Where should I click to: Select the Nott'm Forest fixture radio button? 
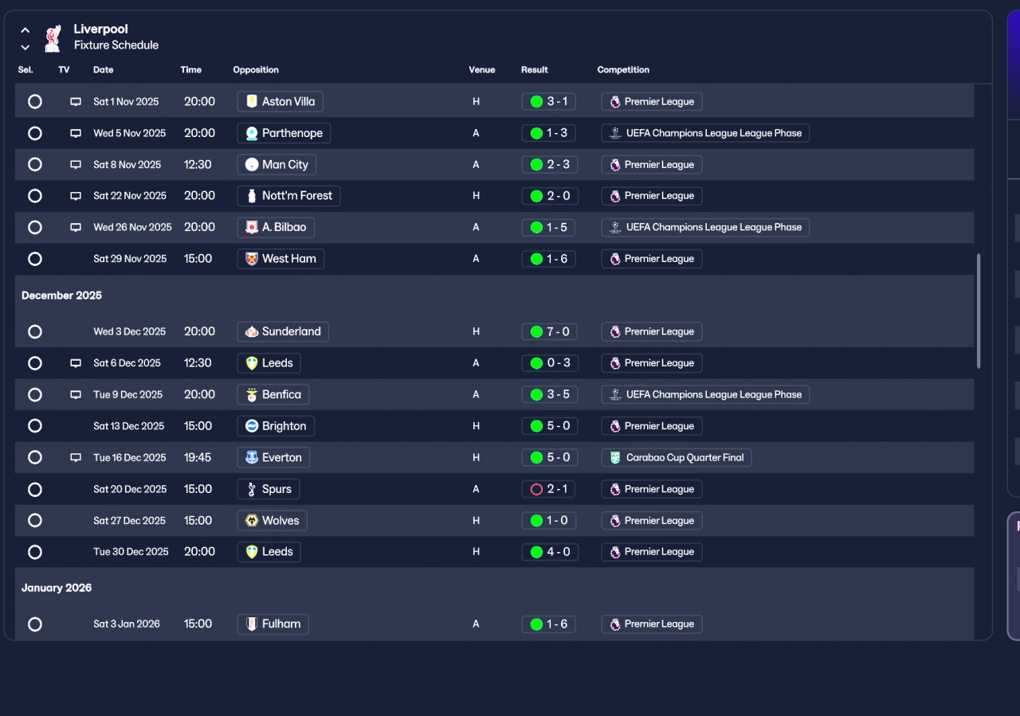tap(35, 196)
